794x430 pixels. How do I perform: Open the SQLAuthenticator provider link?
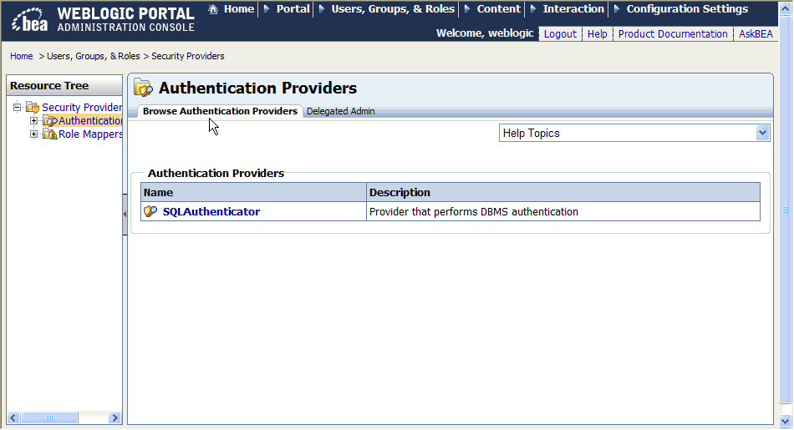click(211, 211)
